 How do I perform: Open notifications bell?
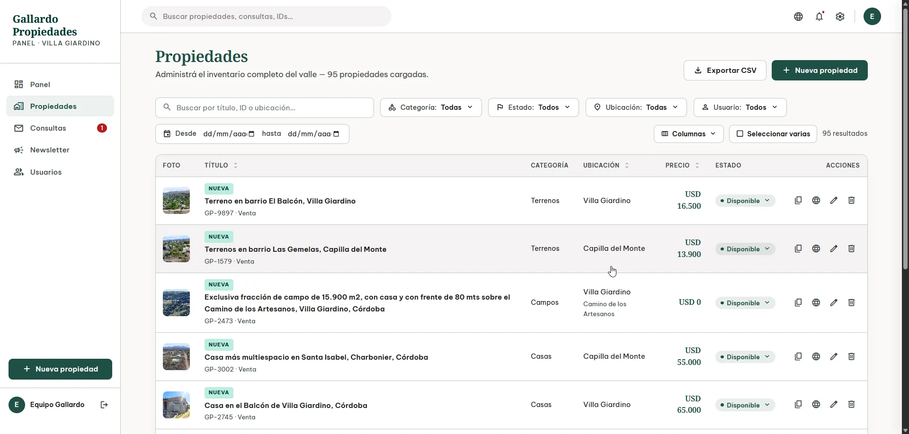(819, 17)
